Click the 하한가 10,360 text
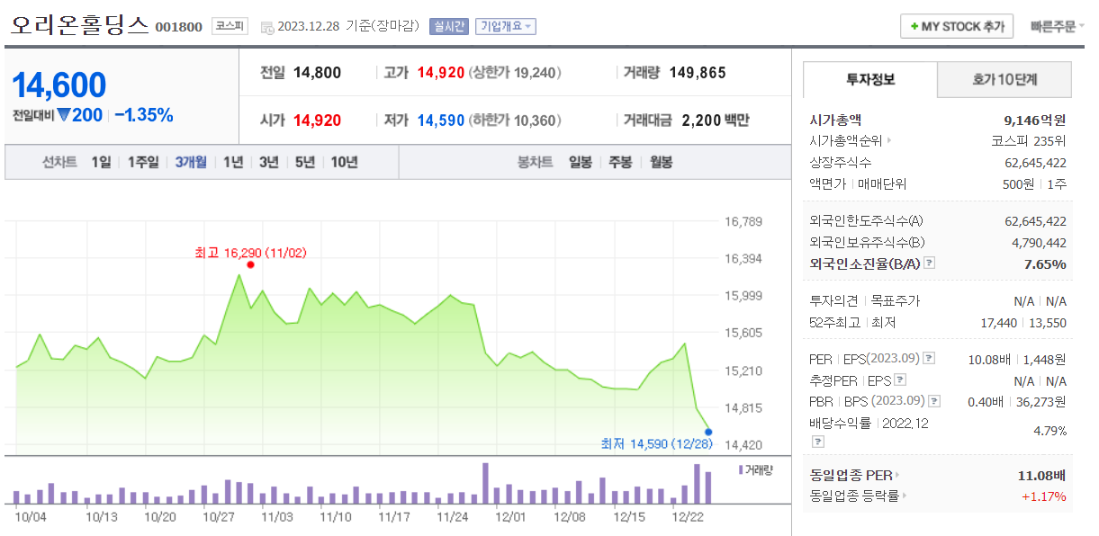 [x=514, y=120]
